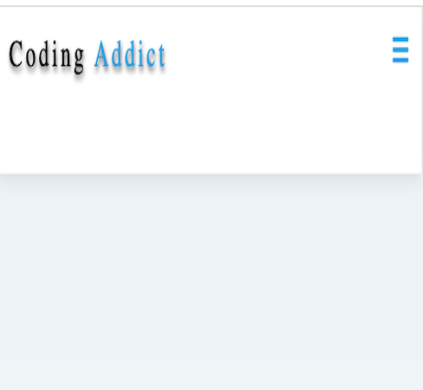Toggle the navigation links with the three-line icon
The image size is (423, 390).
400,49
